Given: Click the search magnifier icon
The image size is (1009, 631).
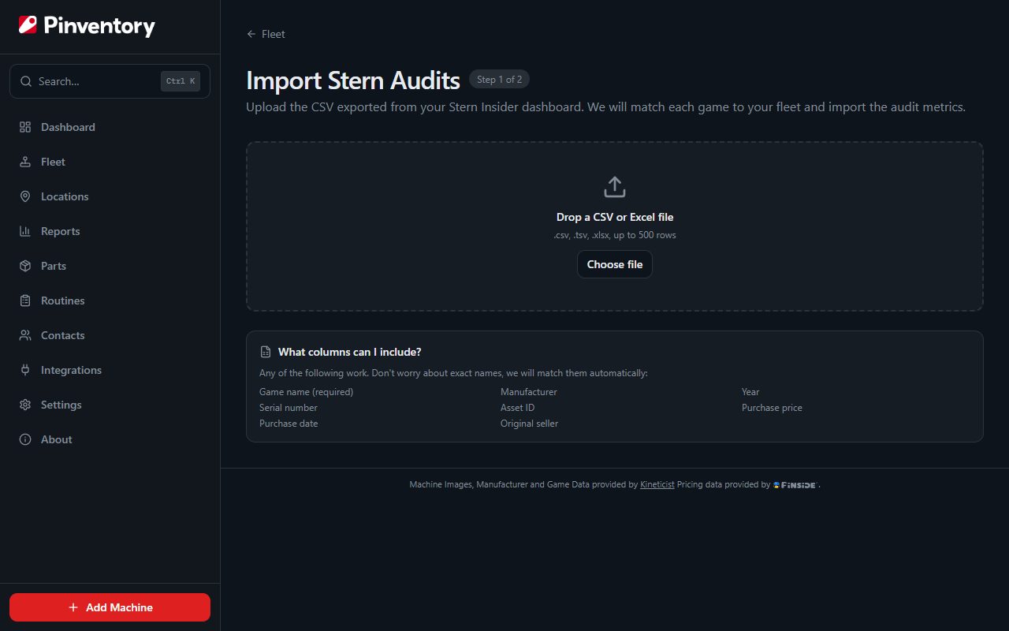Looking at the screenshot, I should pos(26,81).
